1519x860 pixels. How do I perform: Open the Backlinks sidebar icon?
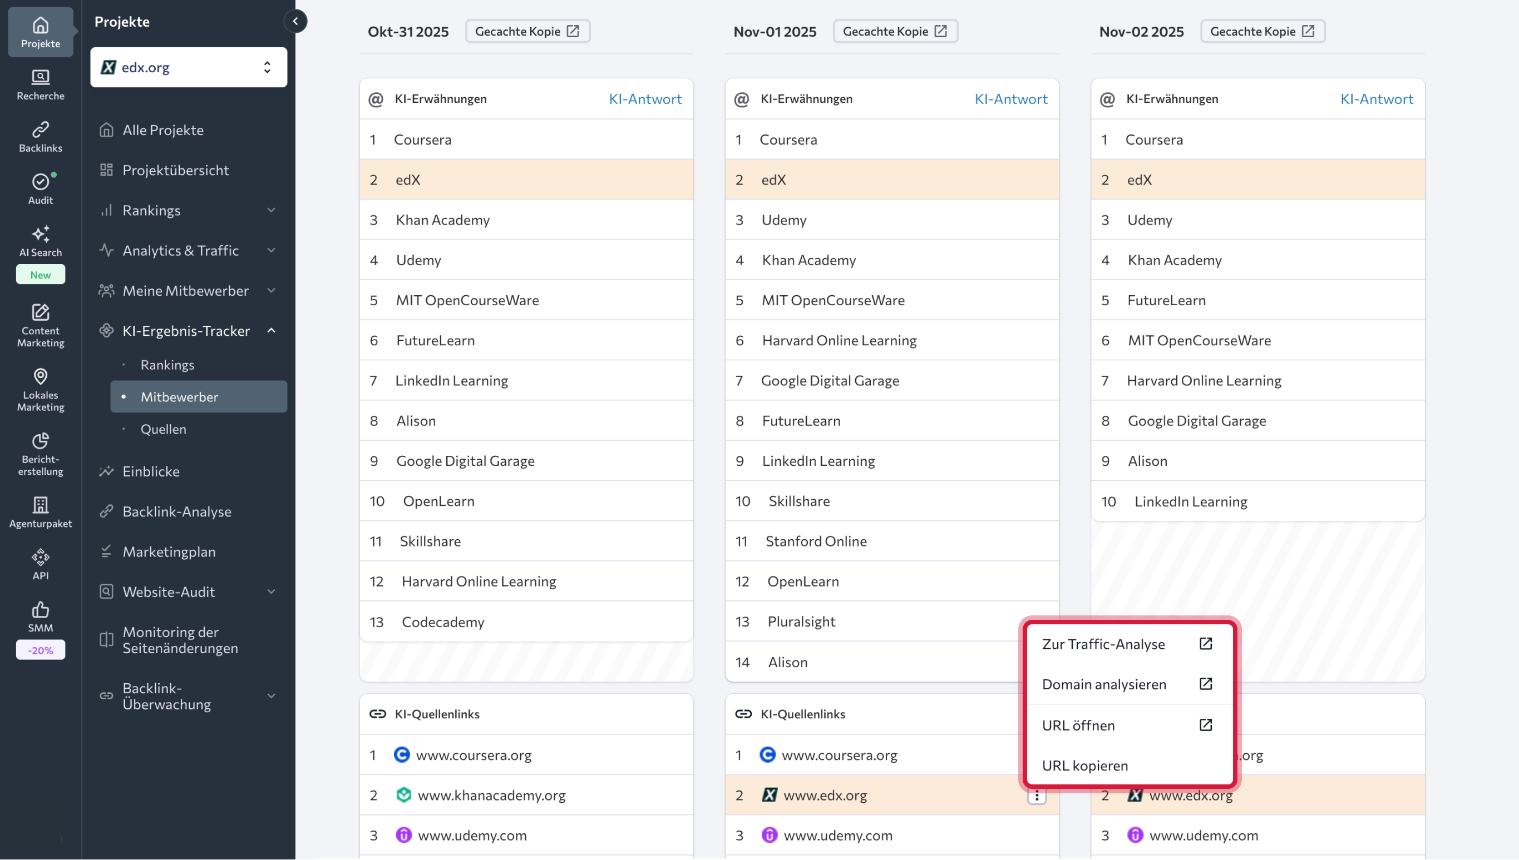[x=40, y=136]
